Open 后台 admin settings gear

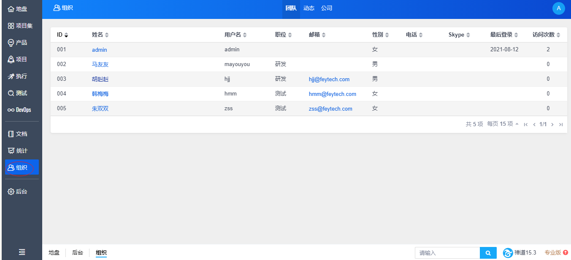click(18, 191)
